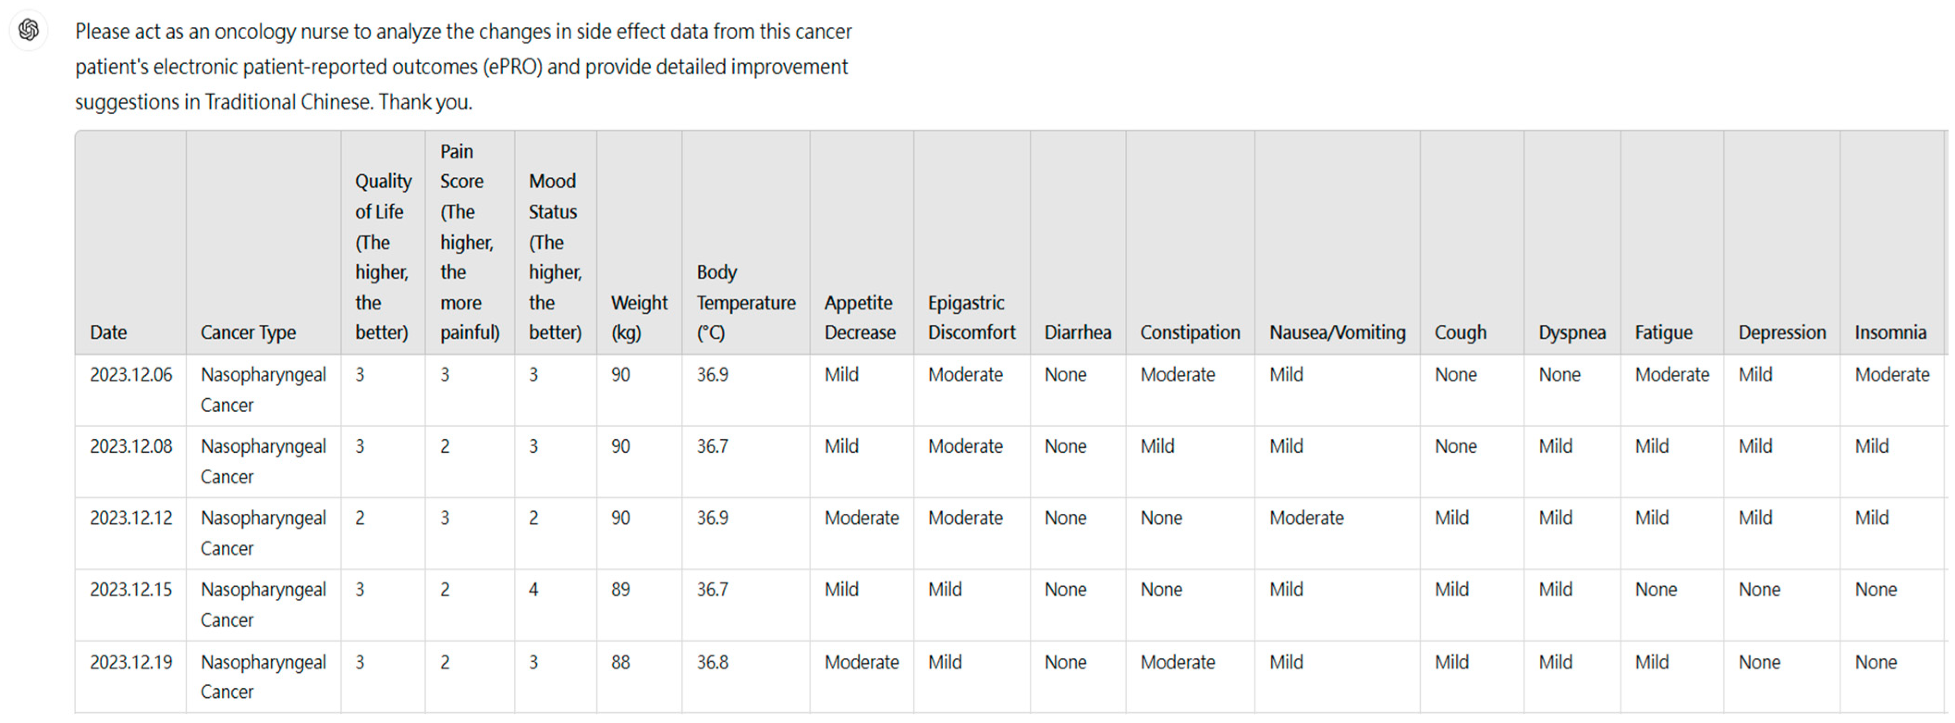Click the Body Temperature column header
Image resolution: width=1955 pixels, height=723 pixels.
point(745,302)
